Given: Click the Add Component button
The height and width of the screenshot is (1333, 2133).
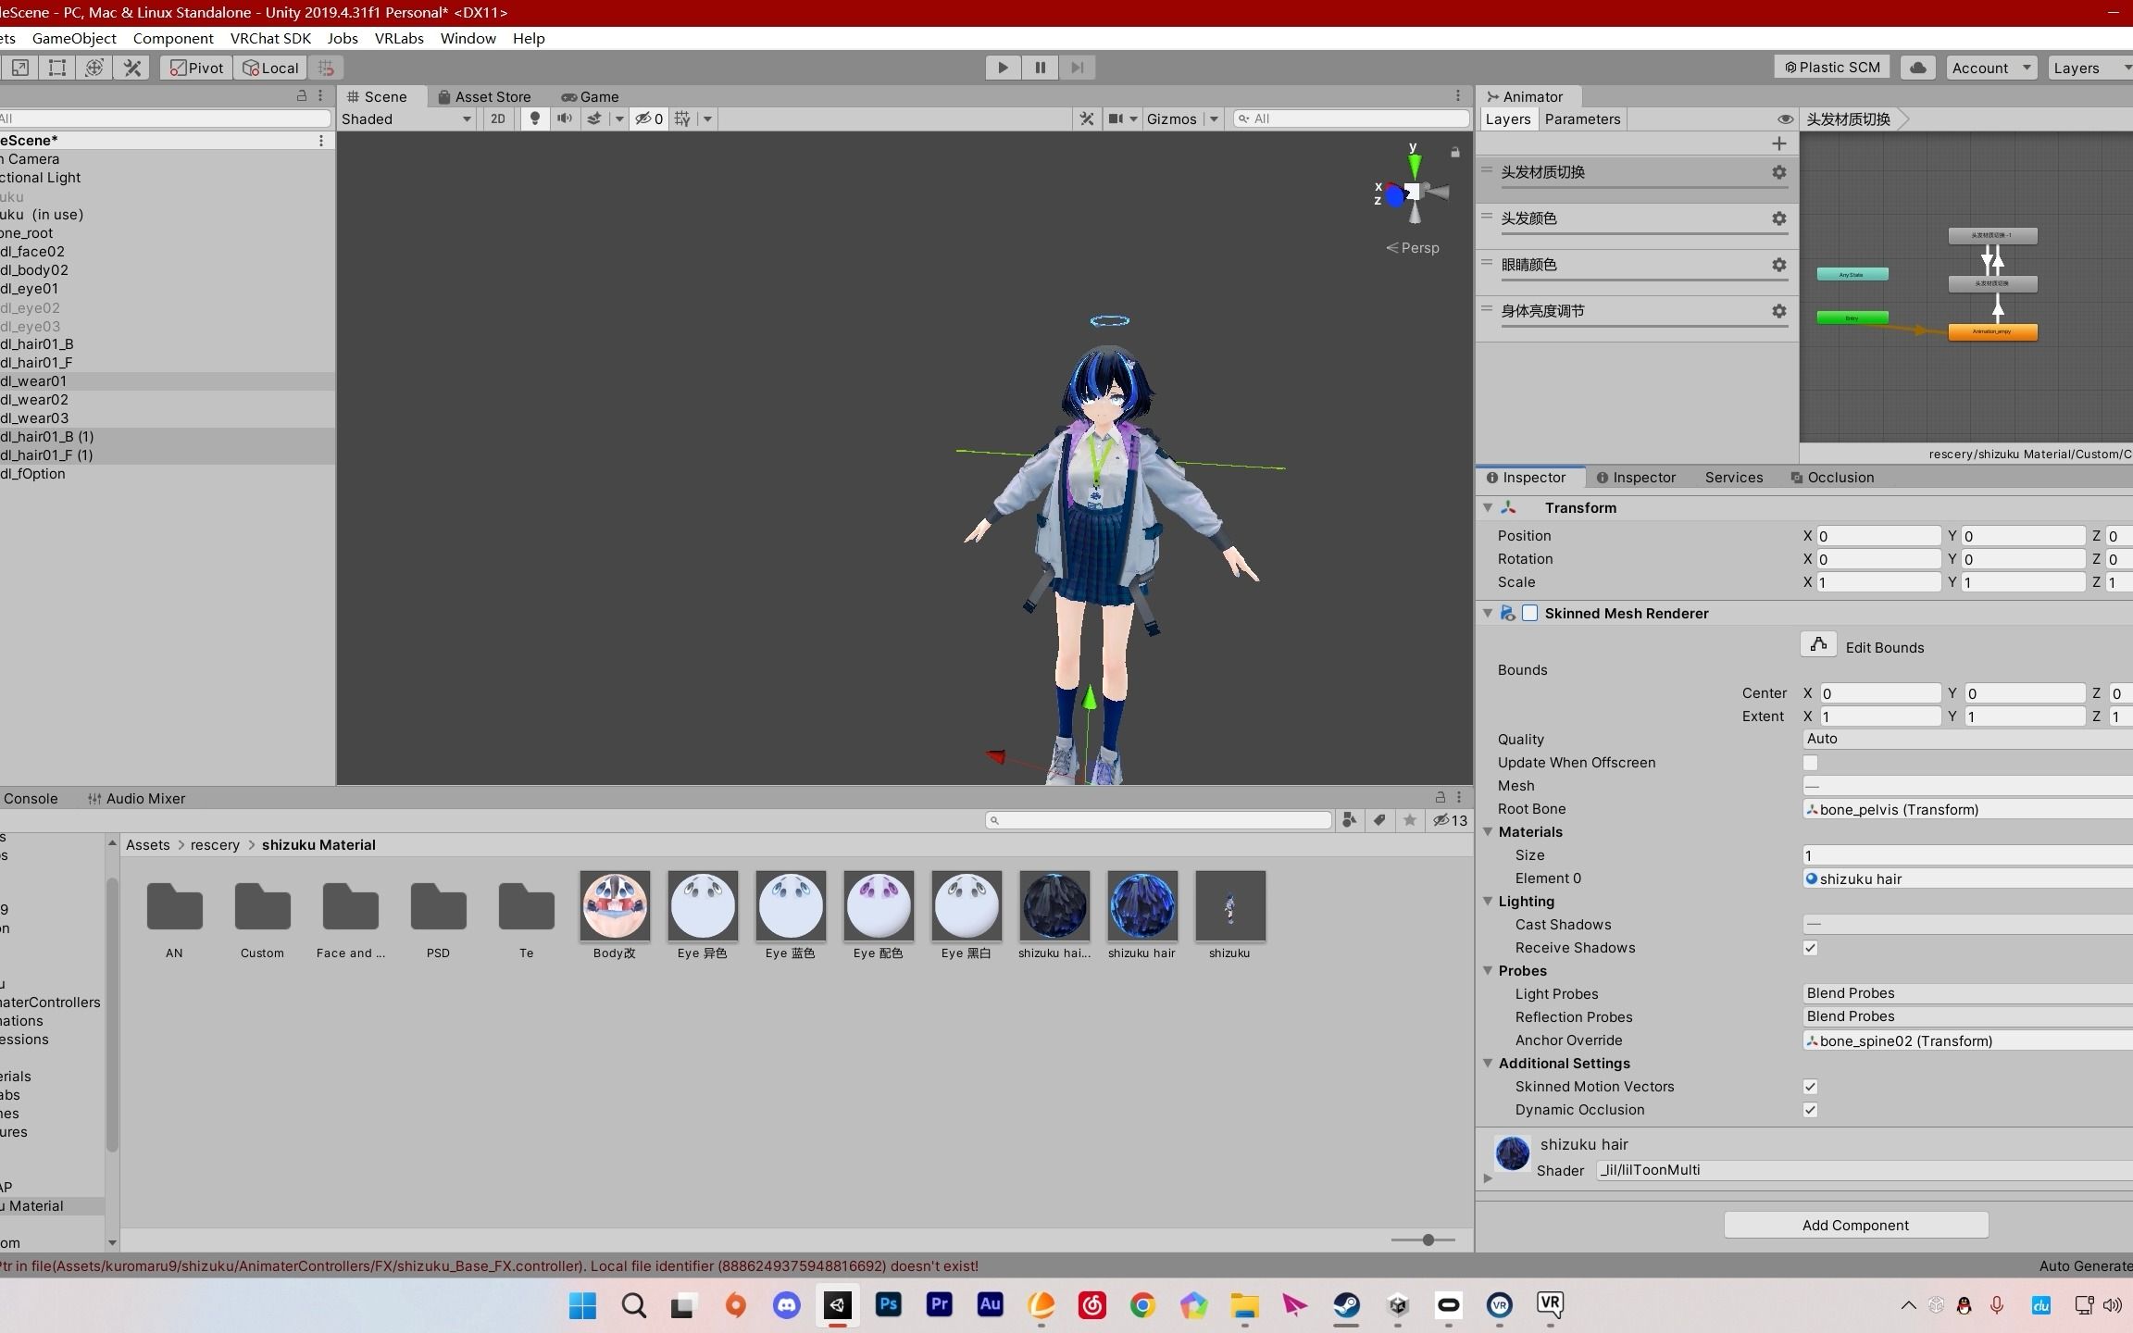Looking at the screenshot, I should pyautogui.click(x=1854, y=1225).
